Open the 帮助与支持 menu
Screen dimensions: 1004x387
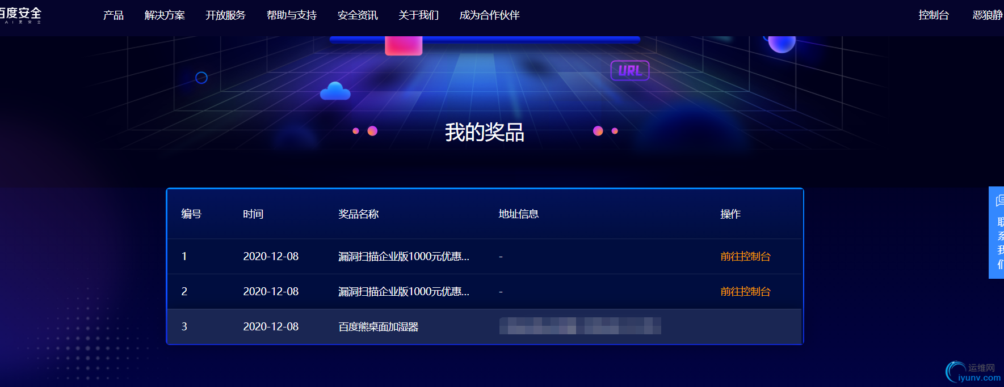292,15
